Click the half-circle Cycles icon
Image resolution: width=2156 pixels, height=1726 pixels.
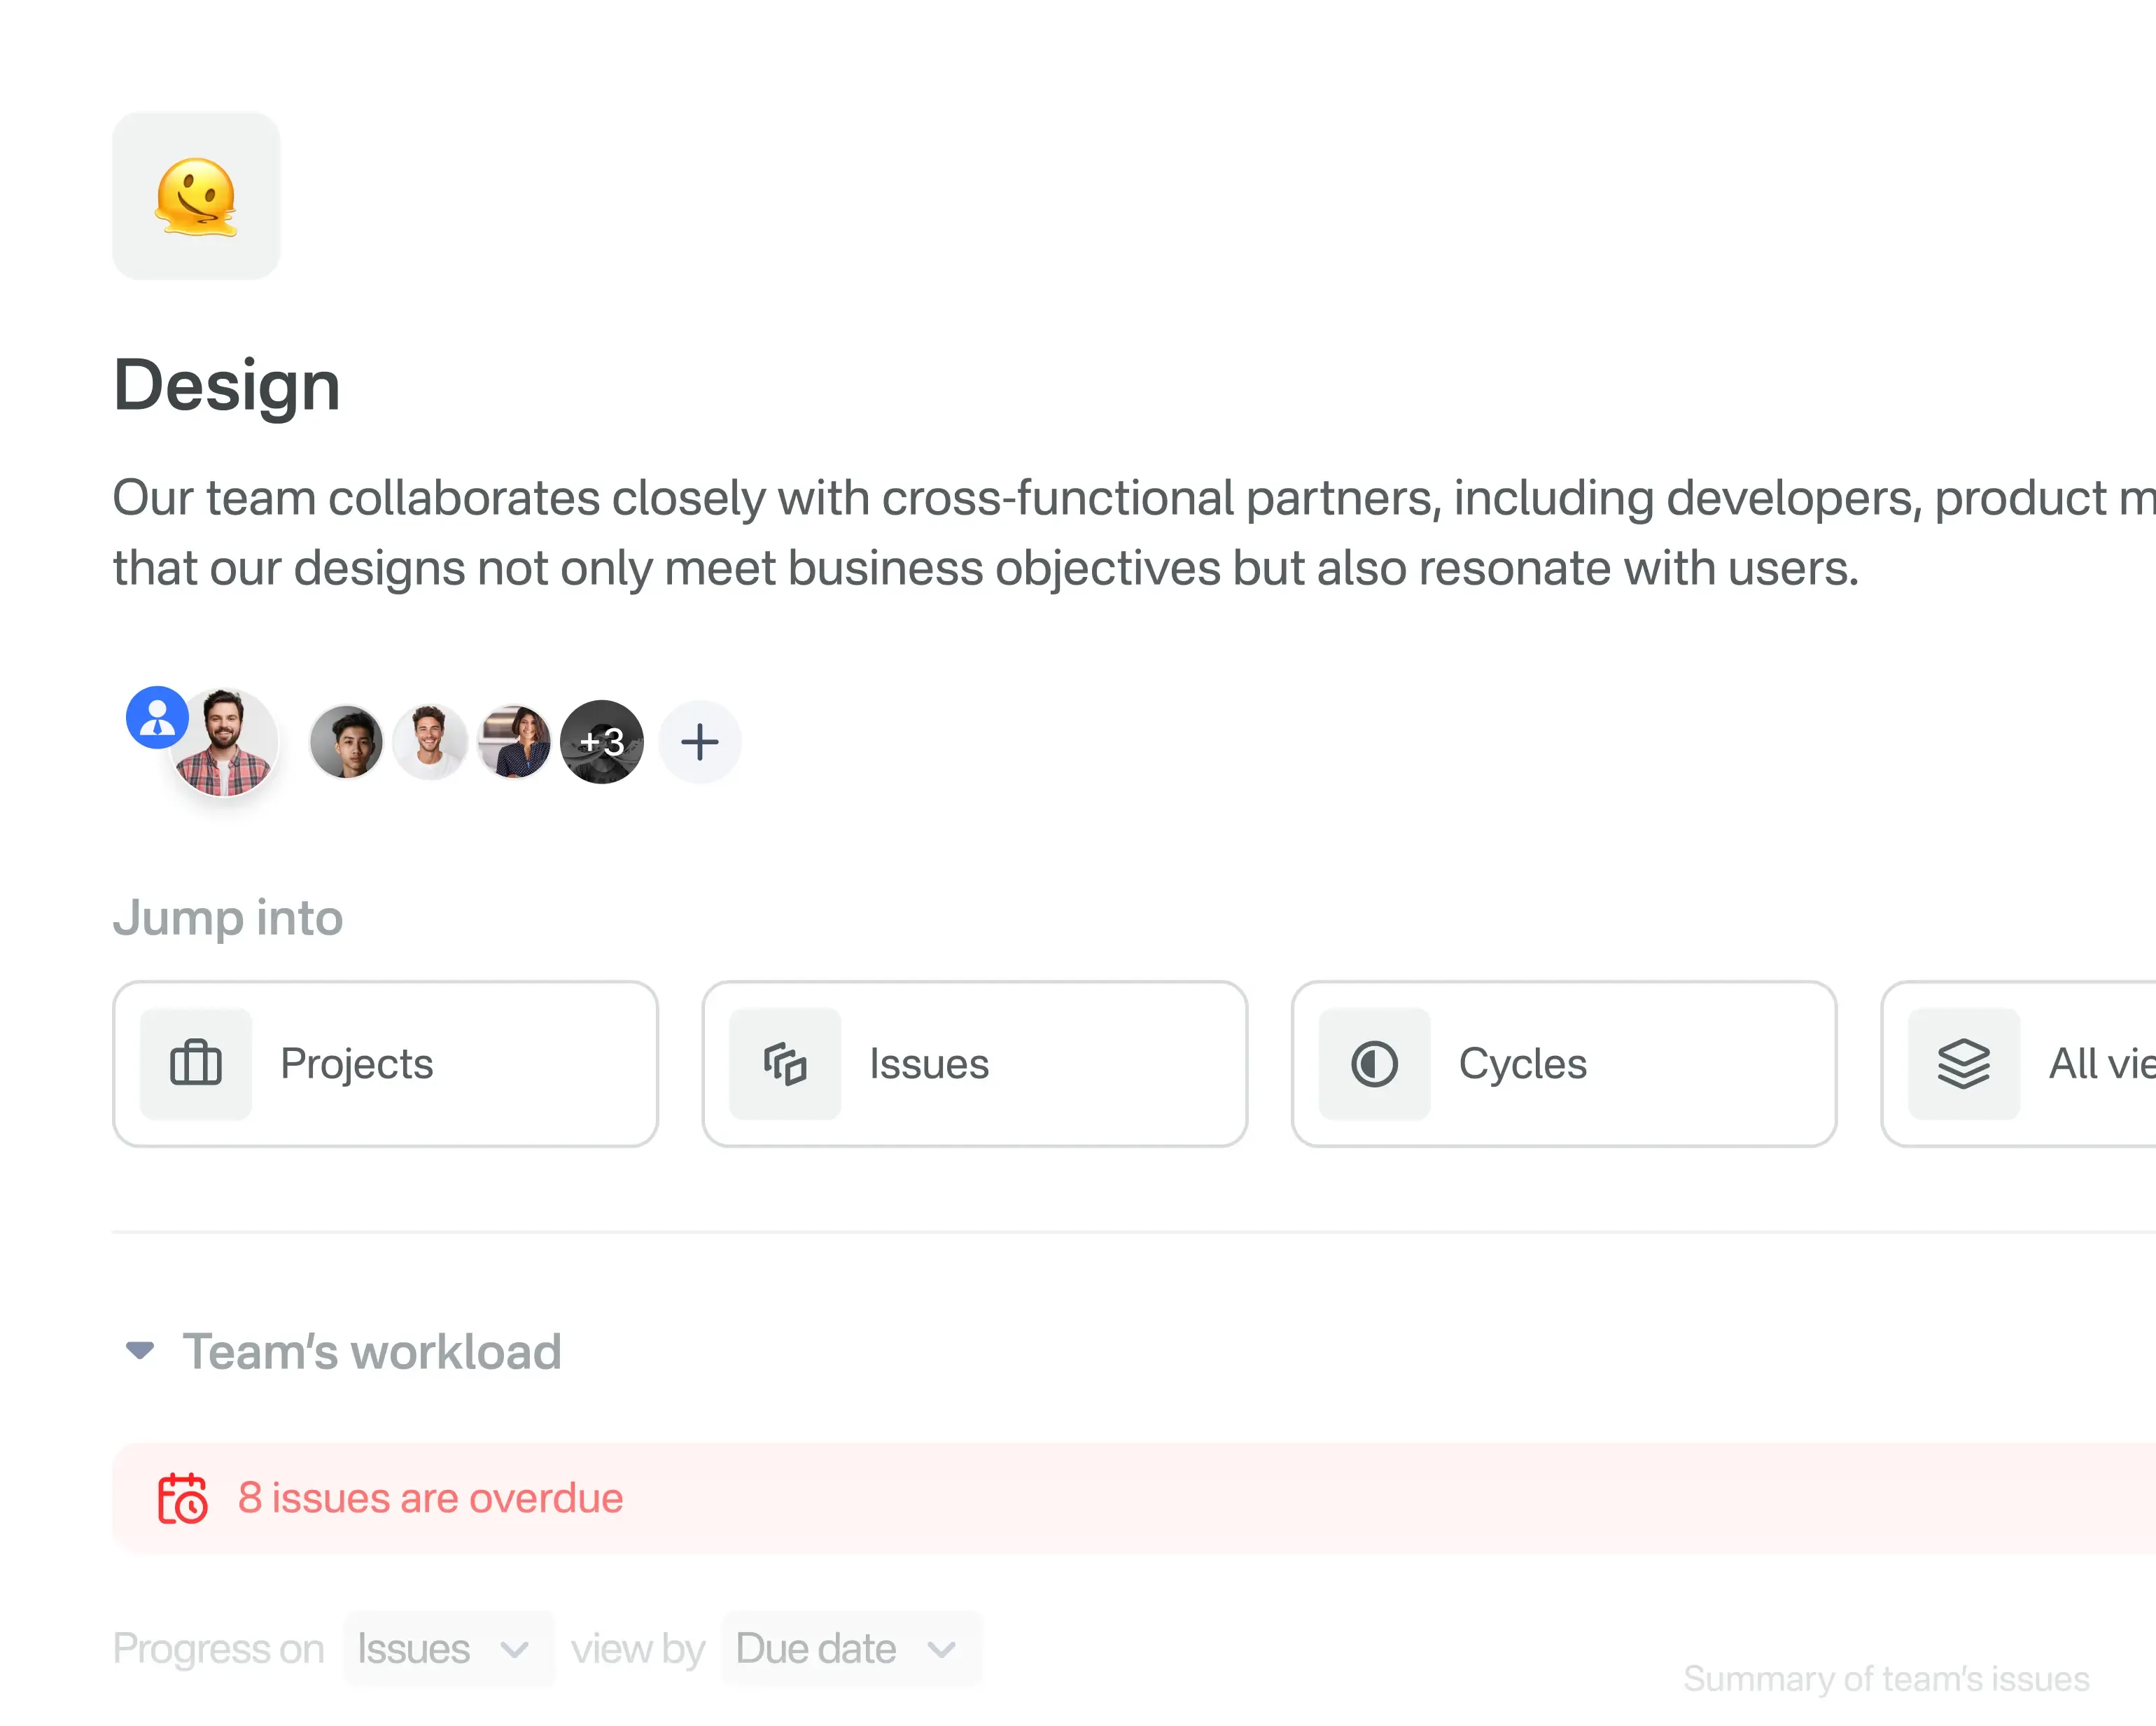click(1374, 1064)
